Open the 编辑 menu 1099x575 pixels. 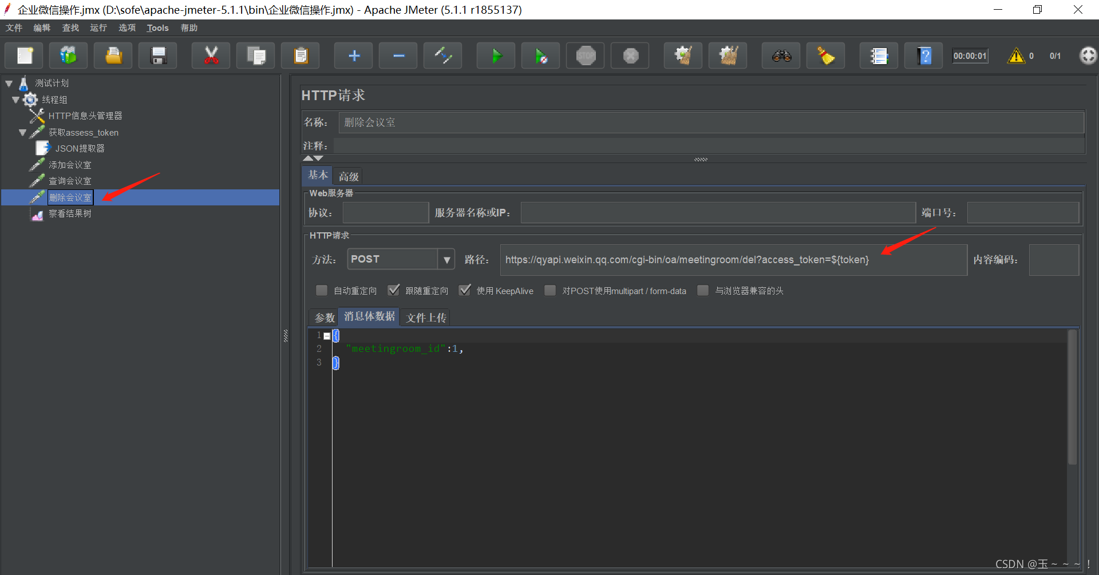[x=42, y=28]
